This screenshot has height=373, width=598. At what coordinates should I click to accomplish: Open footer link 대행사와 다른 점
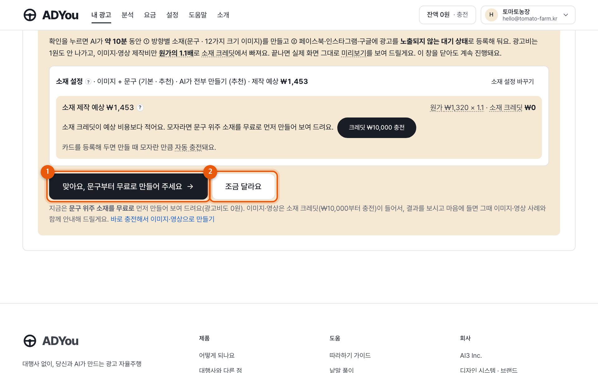coord(221,370)
